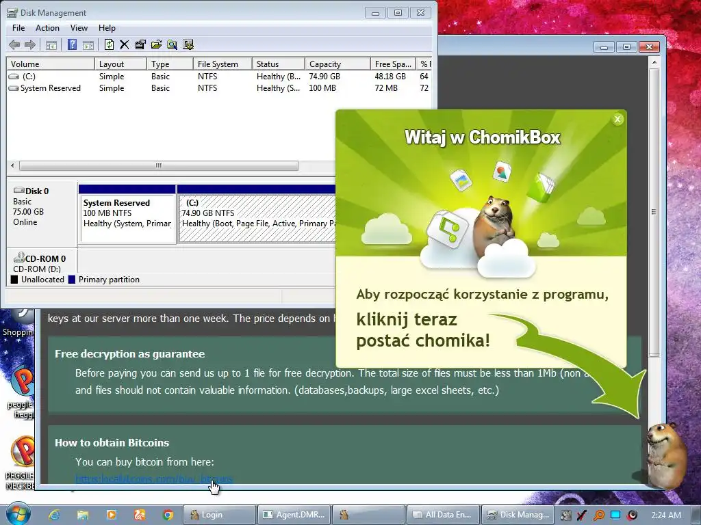
Task: Launch UC Browser from taskbar
Action: point(140,515)
